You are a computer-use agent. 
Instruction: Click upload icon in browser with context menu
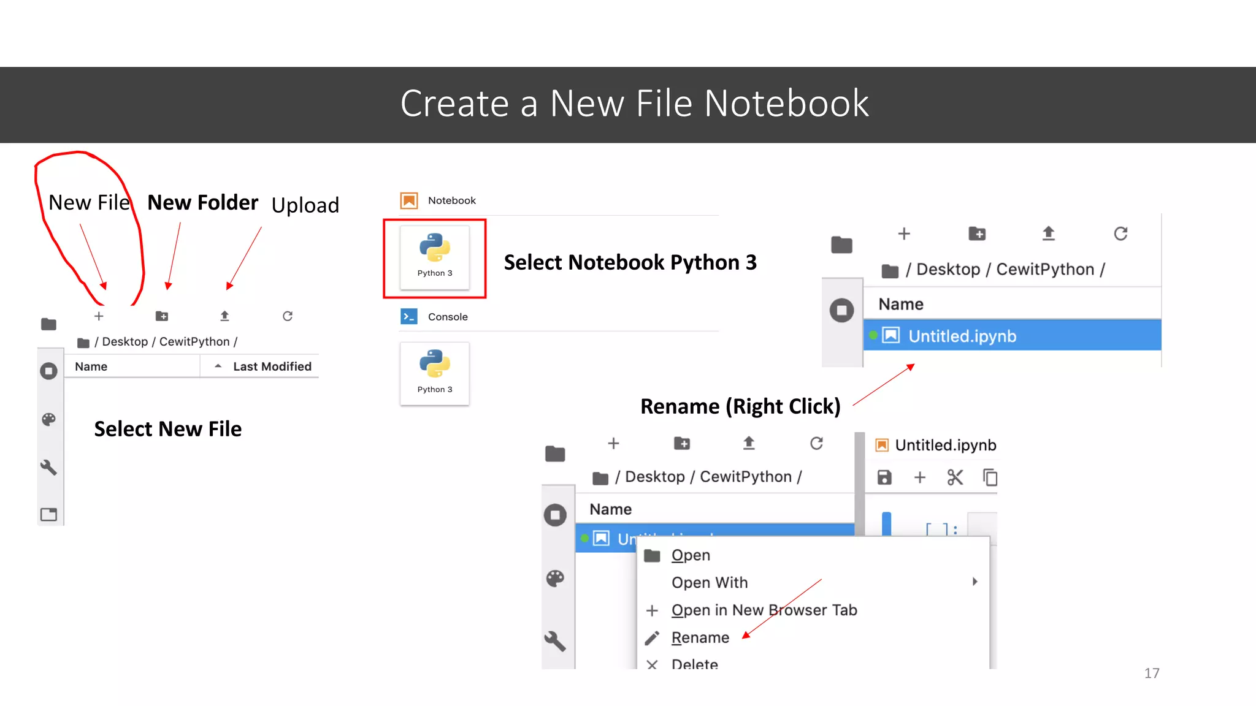coord(749,443)
